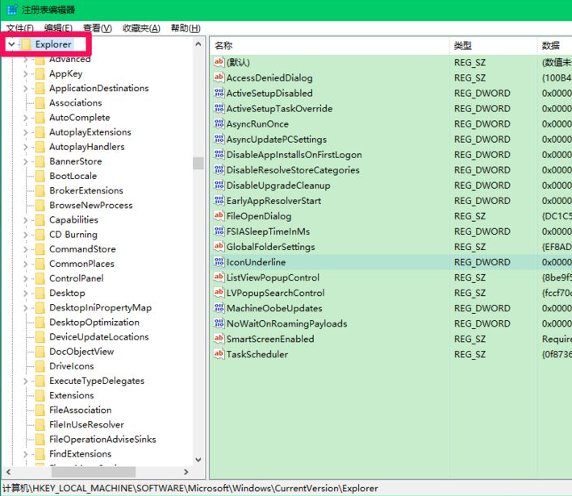The width and height of the screenshot is (572, 496).
Task: Open the 收藏夹(A) menu
Action: [141, 28]
